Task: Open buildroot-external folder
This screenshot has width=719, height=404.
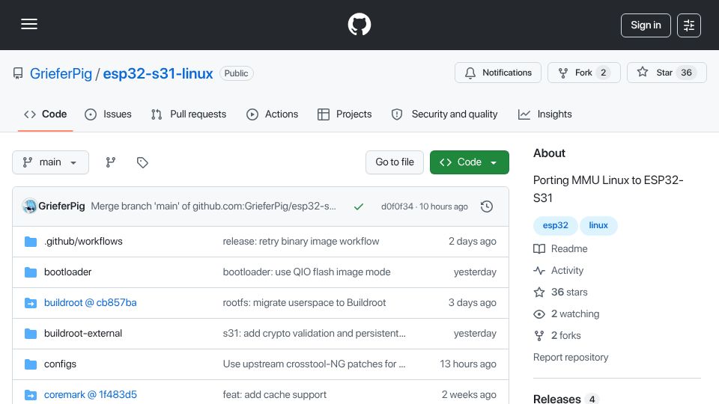Action: click(83, 334)
